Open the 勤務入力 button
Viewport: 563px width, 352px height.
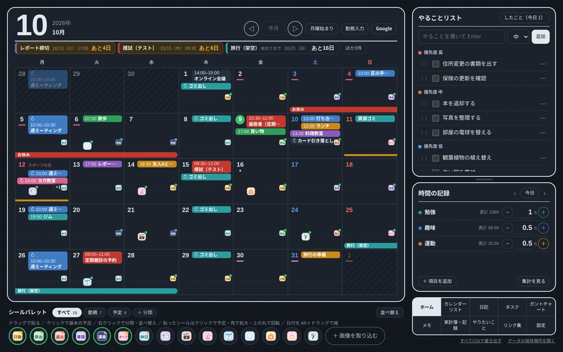355,29
